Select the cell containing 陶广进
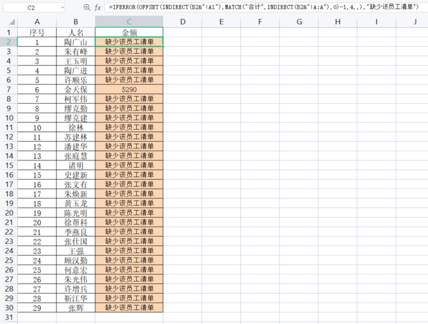Viewport: 428px width, 324px height. point(76,70)
